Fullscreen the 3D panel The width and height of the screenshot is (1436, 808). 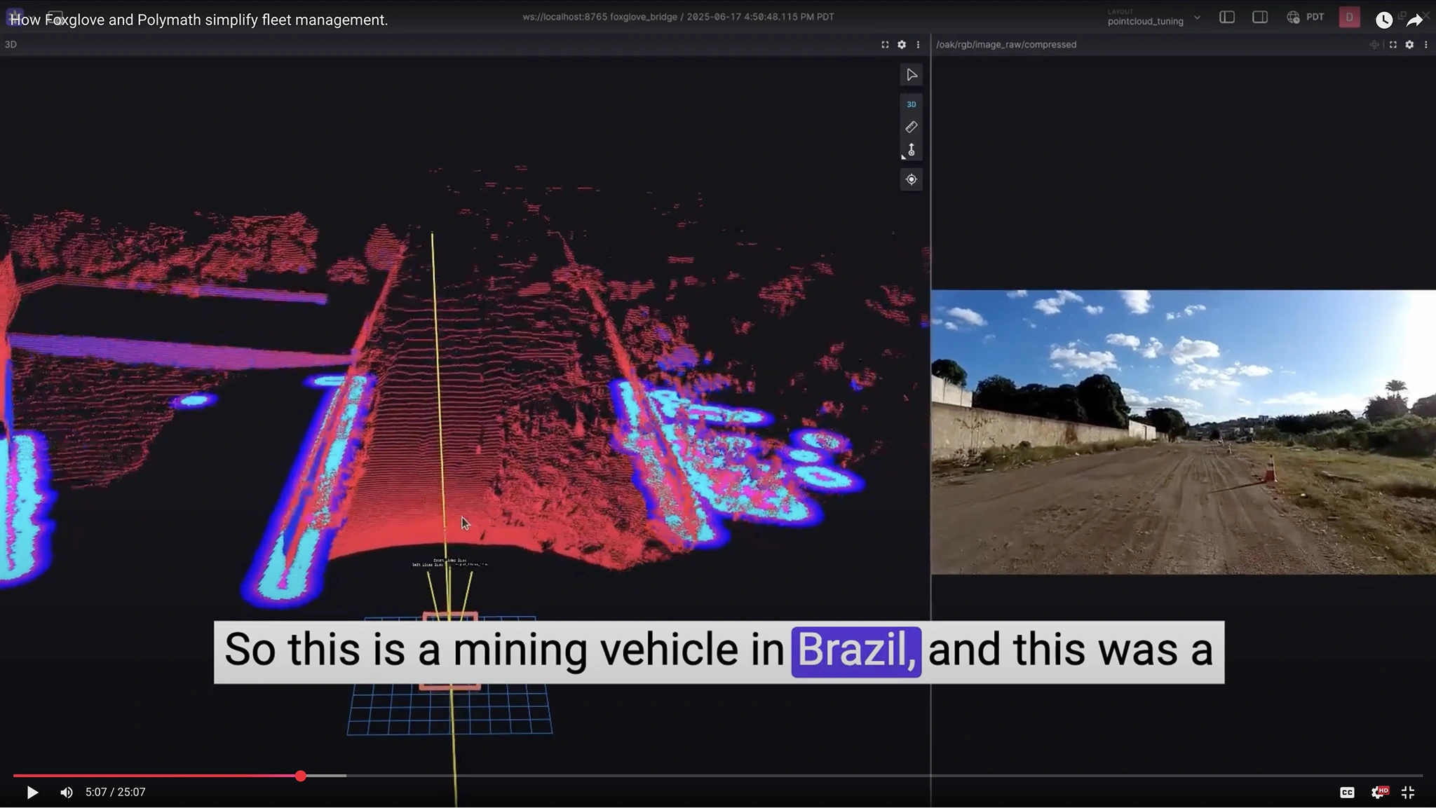click(x=885, y=45)
